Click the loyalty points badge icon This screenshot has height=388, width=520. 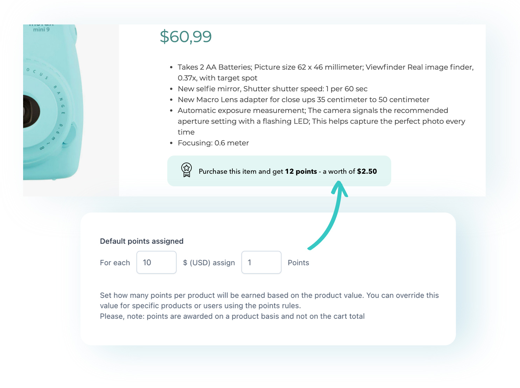coord(186,170)
